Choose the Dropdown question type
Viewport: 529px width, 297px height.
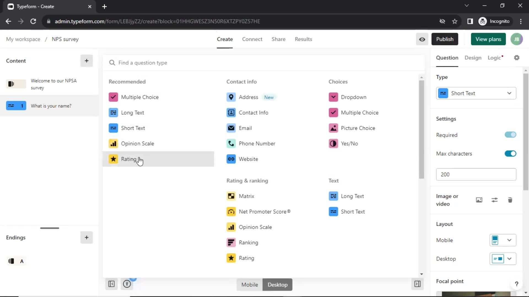pos(347,97)
